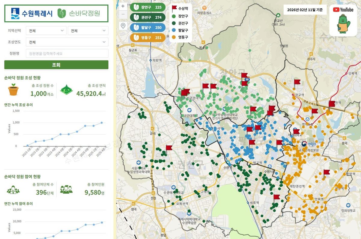Image resolution: width=361 pixels, height=239 pixels.
Task: Click the last point on 조성 추이 chart
Action: [102, 123]
